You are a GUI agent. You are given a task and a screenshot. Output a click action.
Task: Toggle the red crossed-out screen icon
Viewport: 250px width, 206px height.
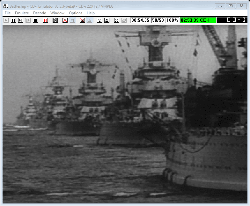pyautogui.click(x=82, y=20)
